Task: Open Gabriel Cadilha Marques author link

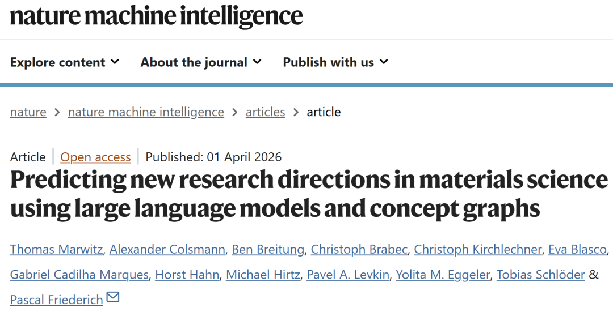Action: coord(79,275)
